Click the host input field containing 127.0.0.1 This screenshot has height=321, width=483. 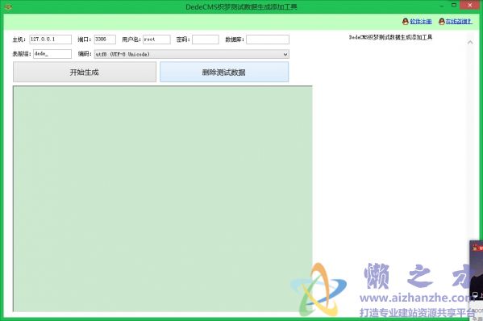[x=51, y=40]
